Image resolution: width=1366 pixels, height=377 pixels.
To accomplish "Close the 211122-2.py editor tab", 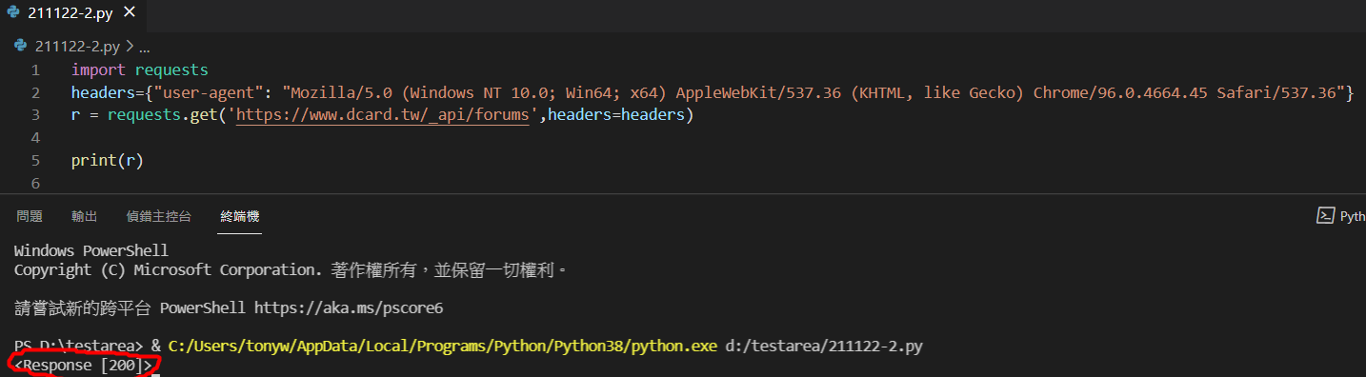I will pyautogui.click(x=130, y=13).
